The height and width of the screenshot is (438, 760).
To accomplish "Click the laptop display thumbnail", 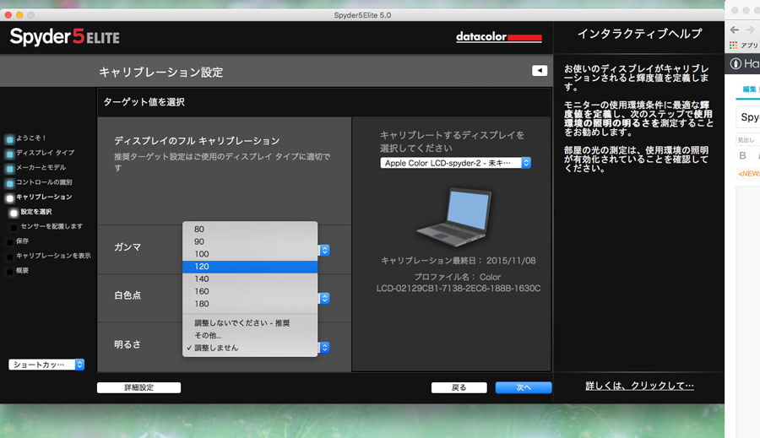I will tap(454, 218).
